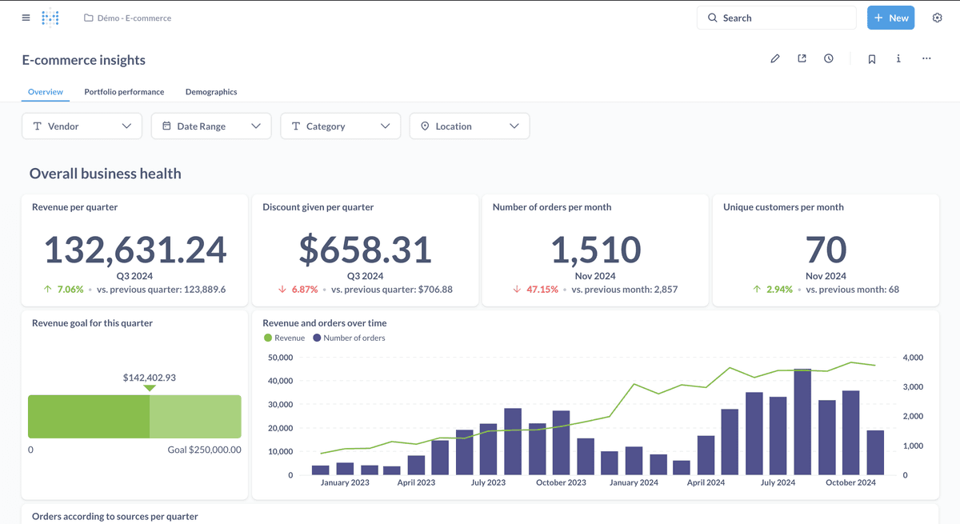Open the settings gear icon

coord(938,18)
